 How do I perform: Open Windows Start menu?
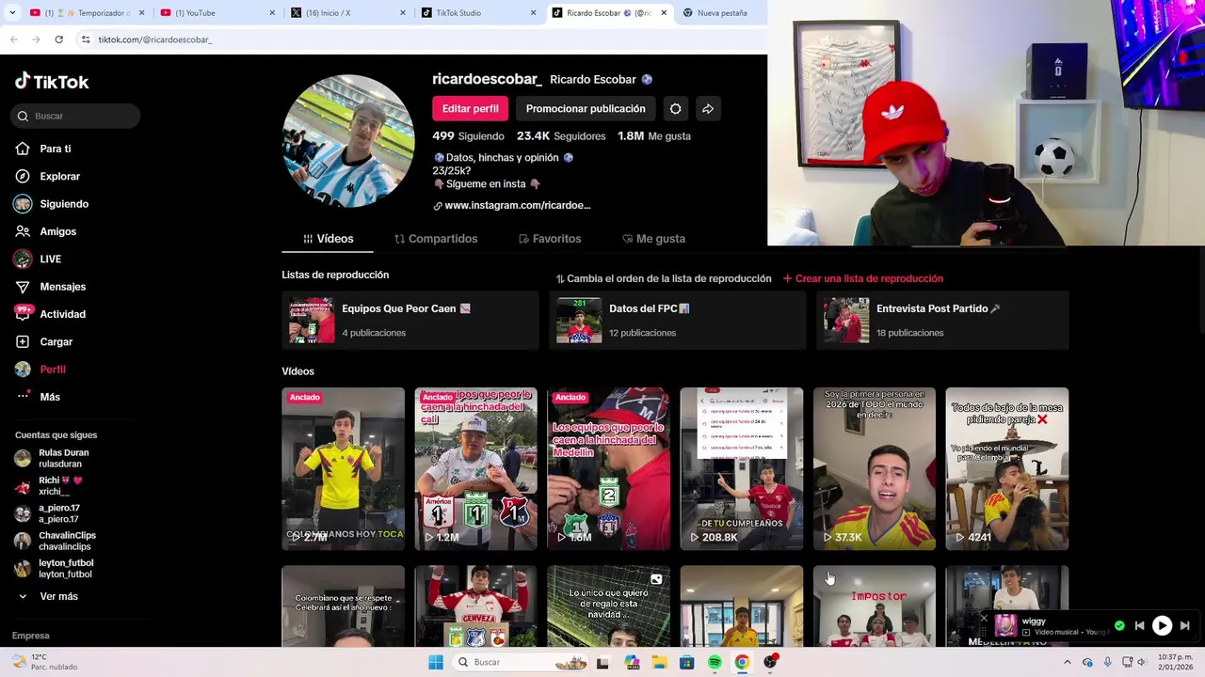click(436, 662)
